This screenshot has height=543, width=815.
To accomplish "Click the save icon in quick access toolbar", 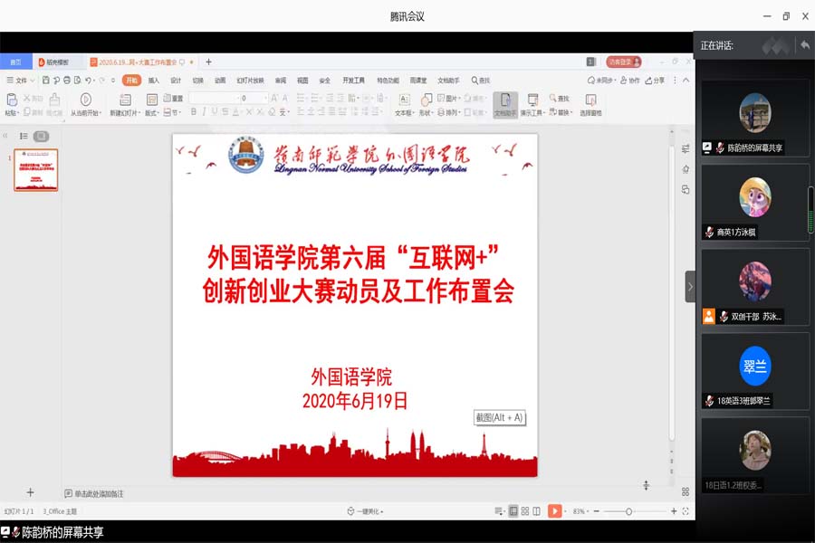I will tap(46, 81).
